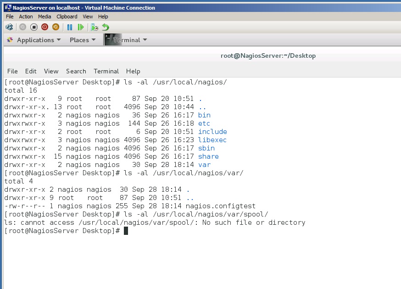Expand the Places dropdown
The width and height of the screenshot is (401, 289).
coord(83,40)
